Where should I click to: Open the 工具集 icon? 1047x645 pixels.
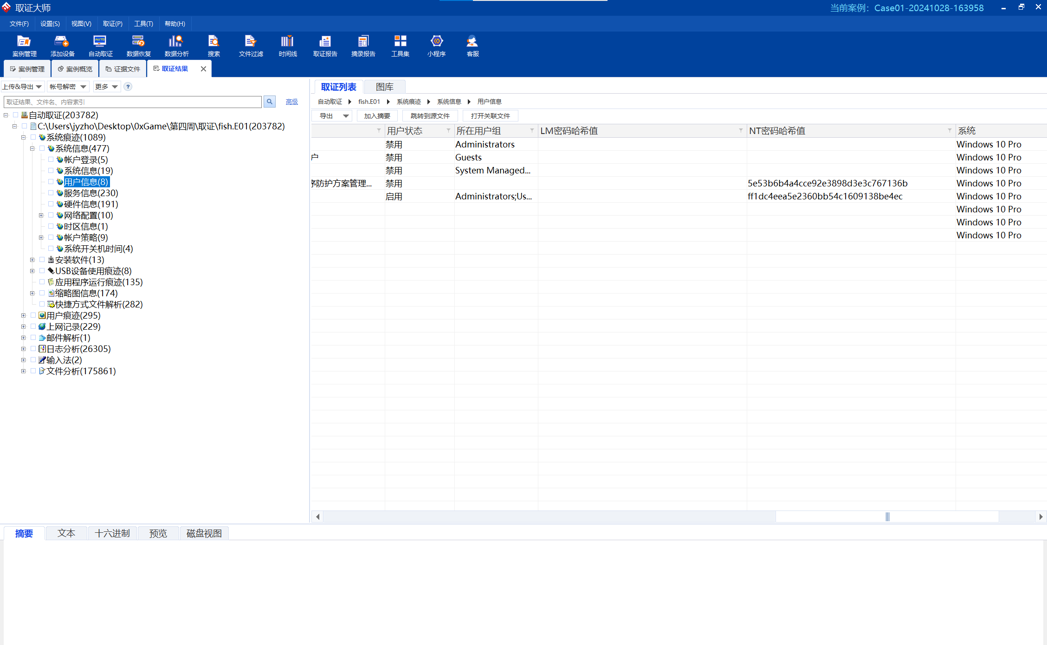[400, 46]
